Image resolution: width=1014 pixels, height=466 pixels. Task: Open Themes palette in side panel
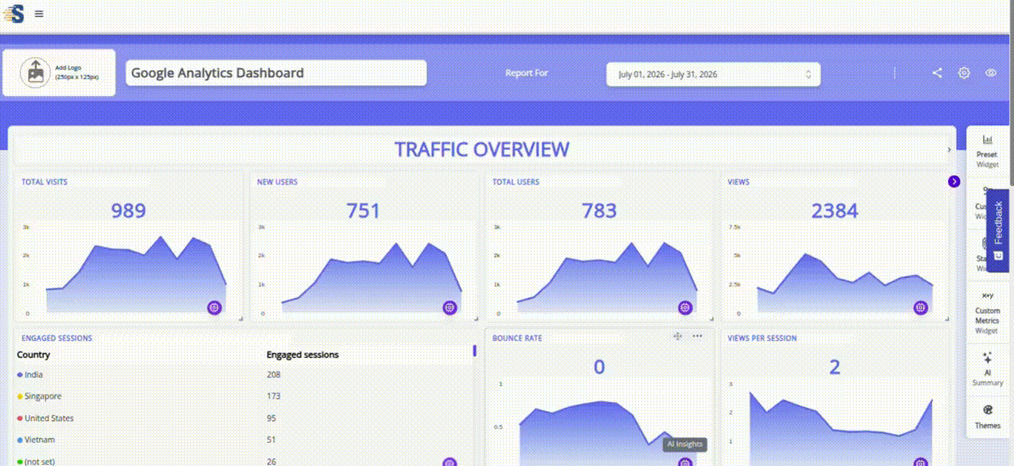pos(987,416)
